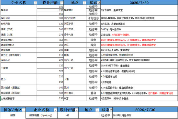
Task: Select the 四川能投（原晟达） company cell
Action: coord(19,88)
